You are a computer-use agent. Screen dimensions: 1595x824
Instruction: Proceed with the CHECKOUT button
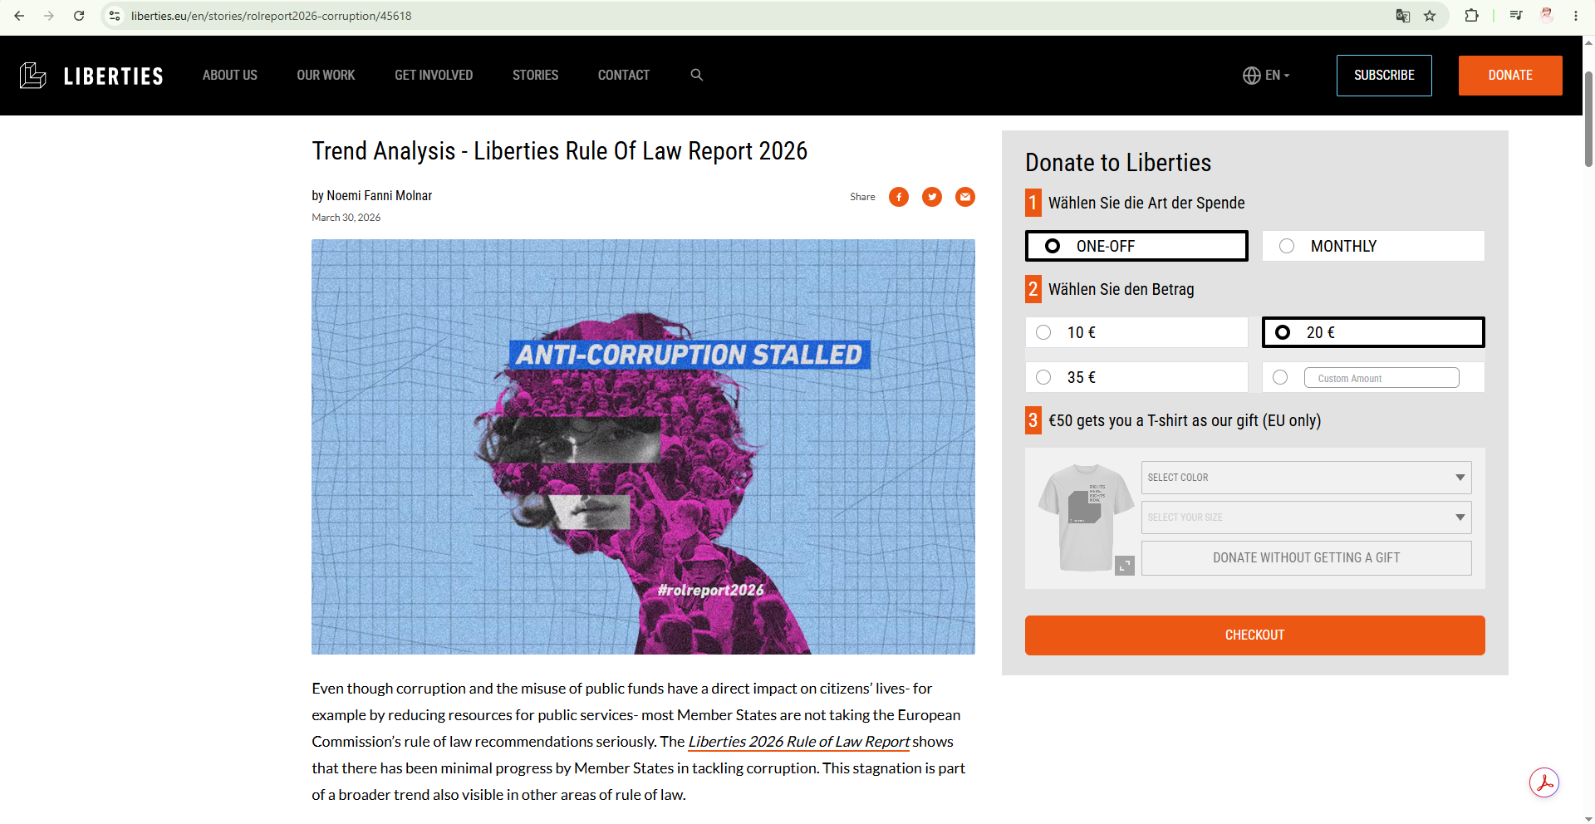click(1254, 635)
